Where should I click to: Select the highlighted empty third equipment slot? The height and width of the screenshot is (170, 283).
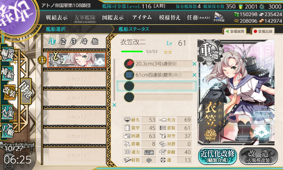156,86
